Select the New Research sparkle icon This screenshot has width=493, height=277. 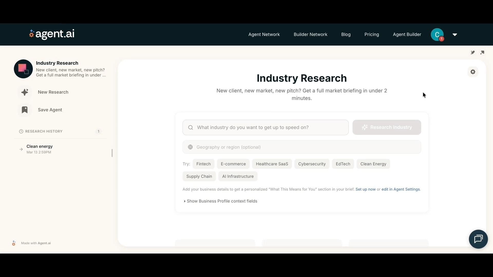[24, 92]
